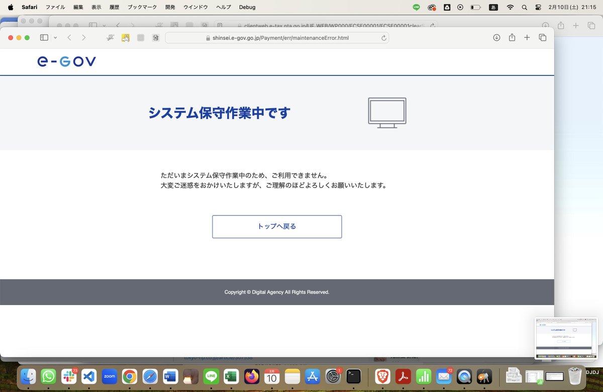Open the 履歴 menu
The height and width of the screenshot is (392, 603).
pos(115,7)
